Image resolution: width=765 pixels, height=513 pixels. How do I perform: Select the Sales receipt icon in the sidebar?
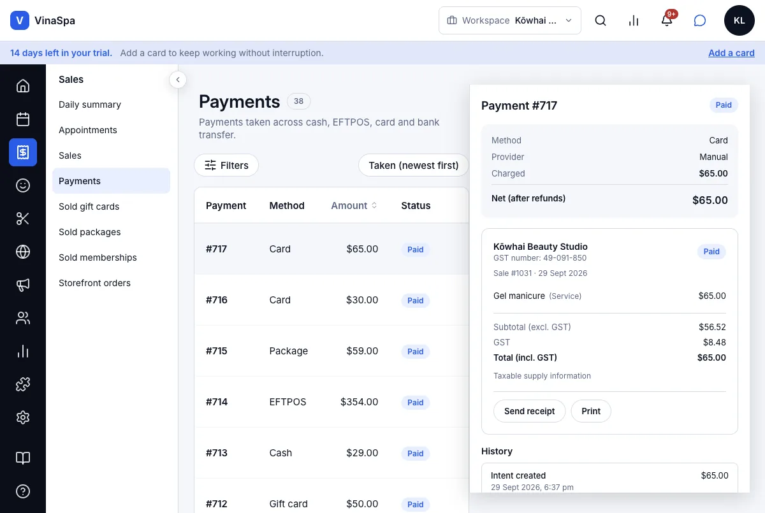[x=23, y=152]
